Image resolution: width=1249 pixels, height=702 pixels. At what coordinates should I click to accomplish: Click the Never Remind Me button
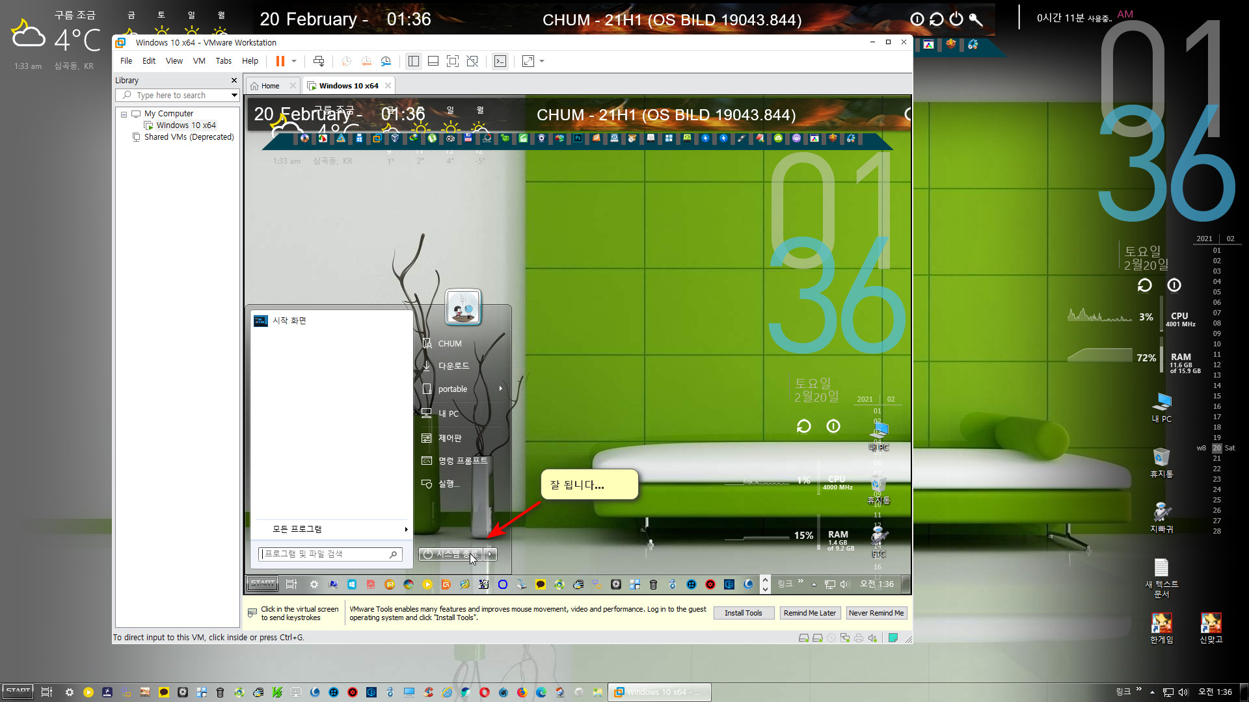click(x=876, y=613)
